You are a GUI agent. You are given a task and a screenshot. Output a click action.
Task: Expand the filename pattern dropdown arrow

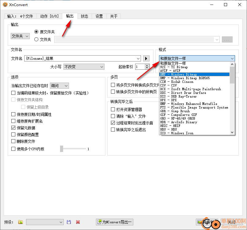click(138, 58)
